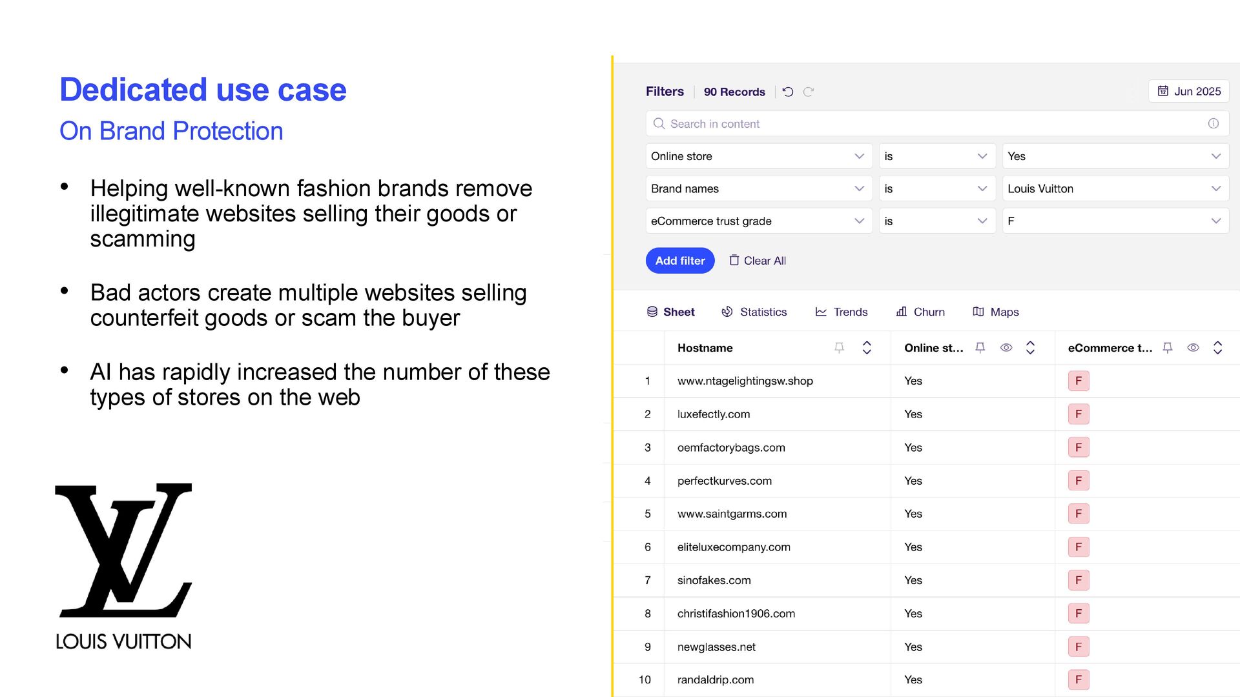This screenshot has height=697, width=1240.
Task: Click the Search in content field
Action: point(930,123)
